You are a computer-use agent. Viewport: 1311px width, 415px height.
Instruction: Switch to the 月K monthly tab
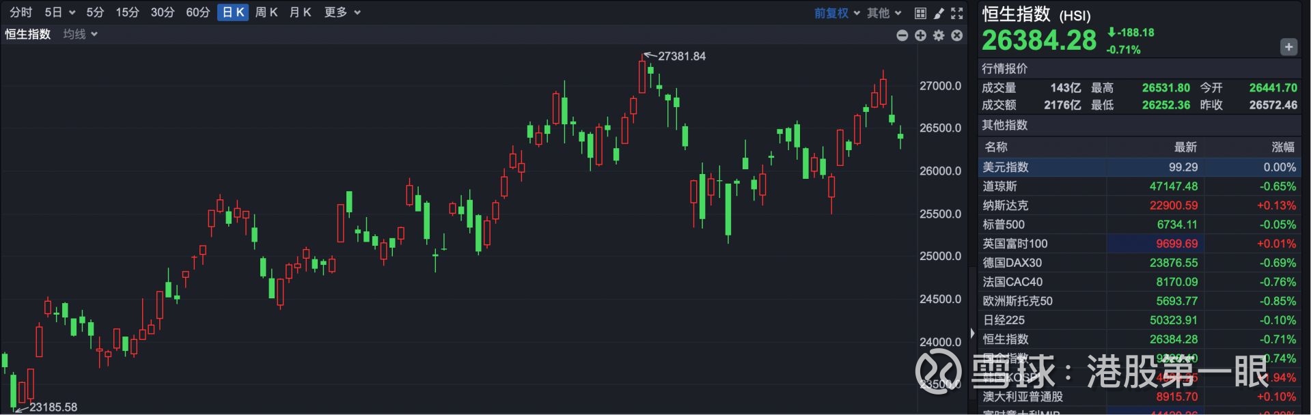coord(300,12)
